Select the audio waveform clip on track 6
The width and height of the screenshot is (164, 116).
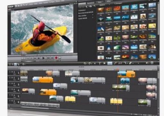(x=40, y=105)
